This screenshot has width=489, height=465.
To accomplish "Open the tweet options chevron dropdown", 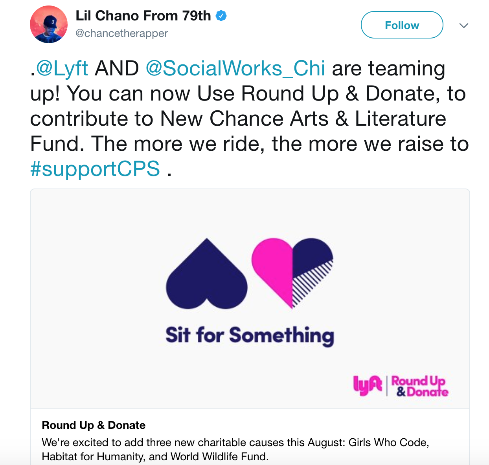I will click(464, 26).
